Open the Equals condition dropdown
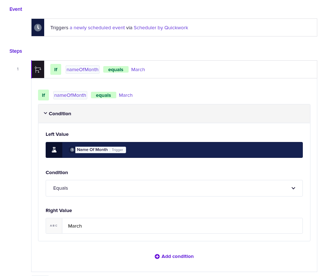The width and height of the screenshot is (326, 276). pyautogui.click(x=174, y=188)
